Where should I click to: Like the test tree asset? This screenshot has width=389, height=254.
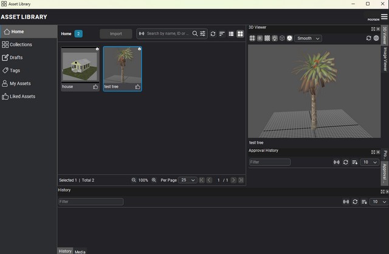138,87
